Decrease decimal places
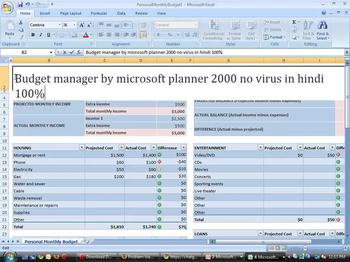Viewport: 350px width, 262px height. (x=194, y=35)
